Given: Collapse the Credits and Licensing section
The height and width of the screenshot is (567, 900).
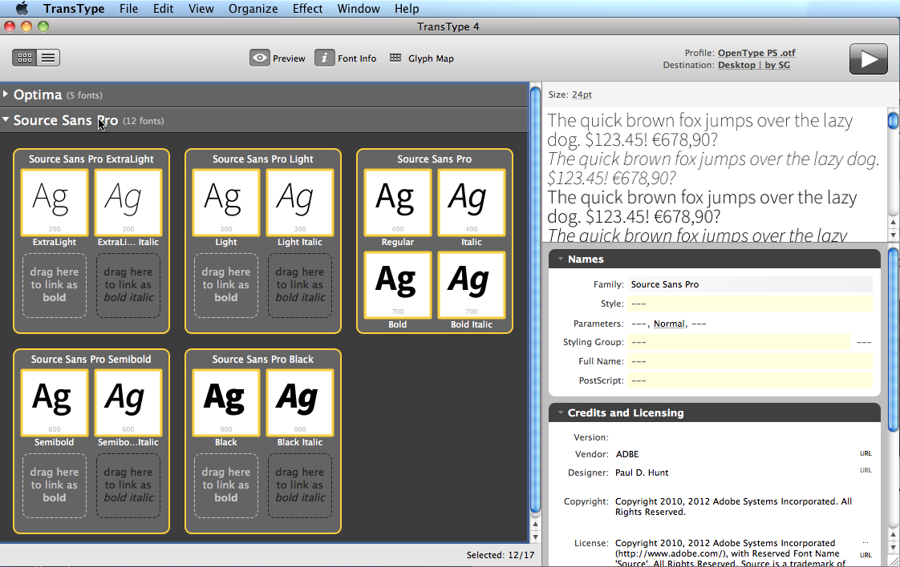Looking at the screenshot, I should [x=560, y=412].
